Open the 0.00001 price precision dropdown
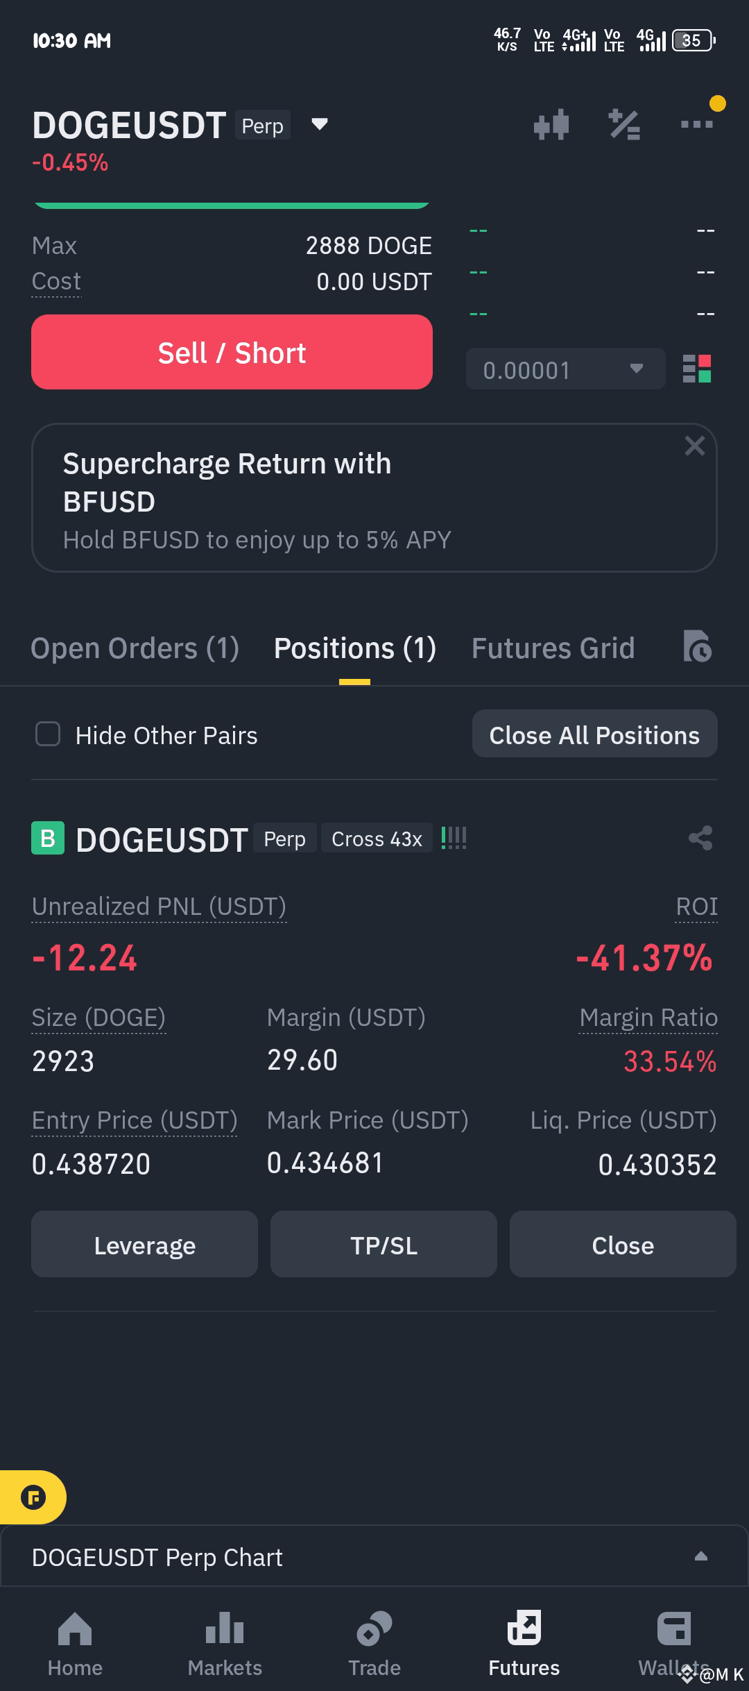Image resolution: width=749 pixels, height=1691 pixels. (x=565, y=369)
